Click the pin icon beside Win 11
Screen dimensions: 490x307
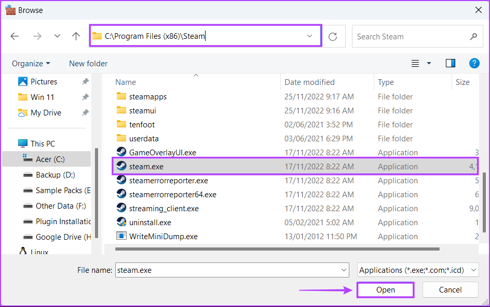coord(85,97)
